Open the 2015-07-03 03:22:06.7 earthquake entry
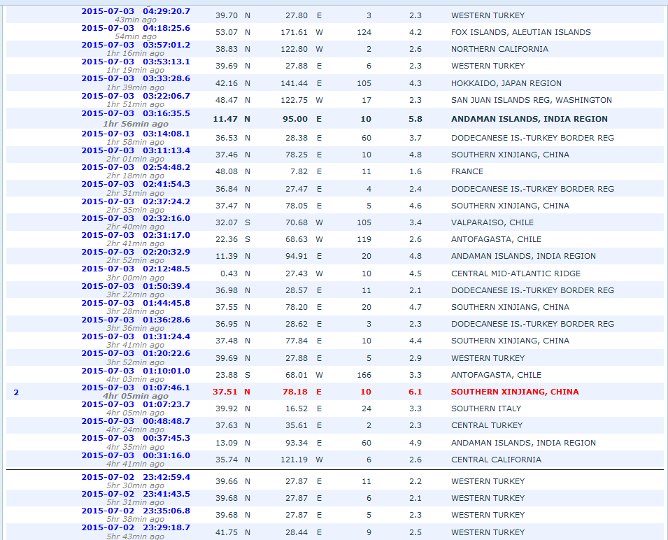Image resolution: width=668 pixels, height=540 pixels. [136, 97]
